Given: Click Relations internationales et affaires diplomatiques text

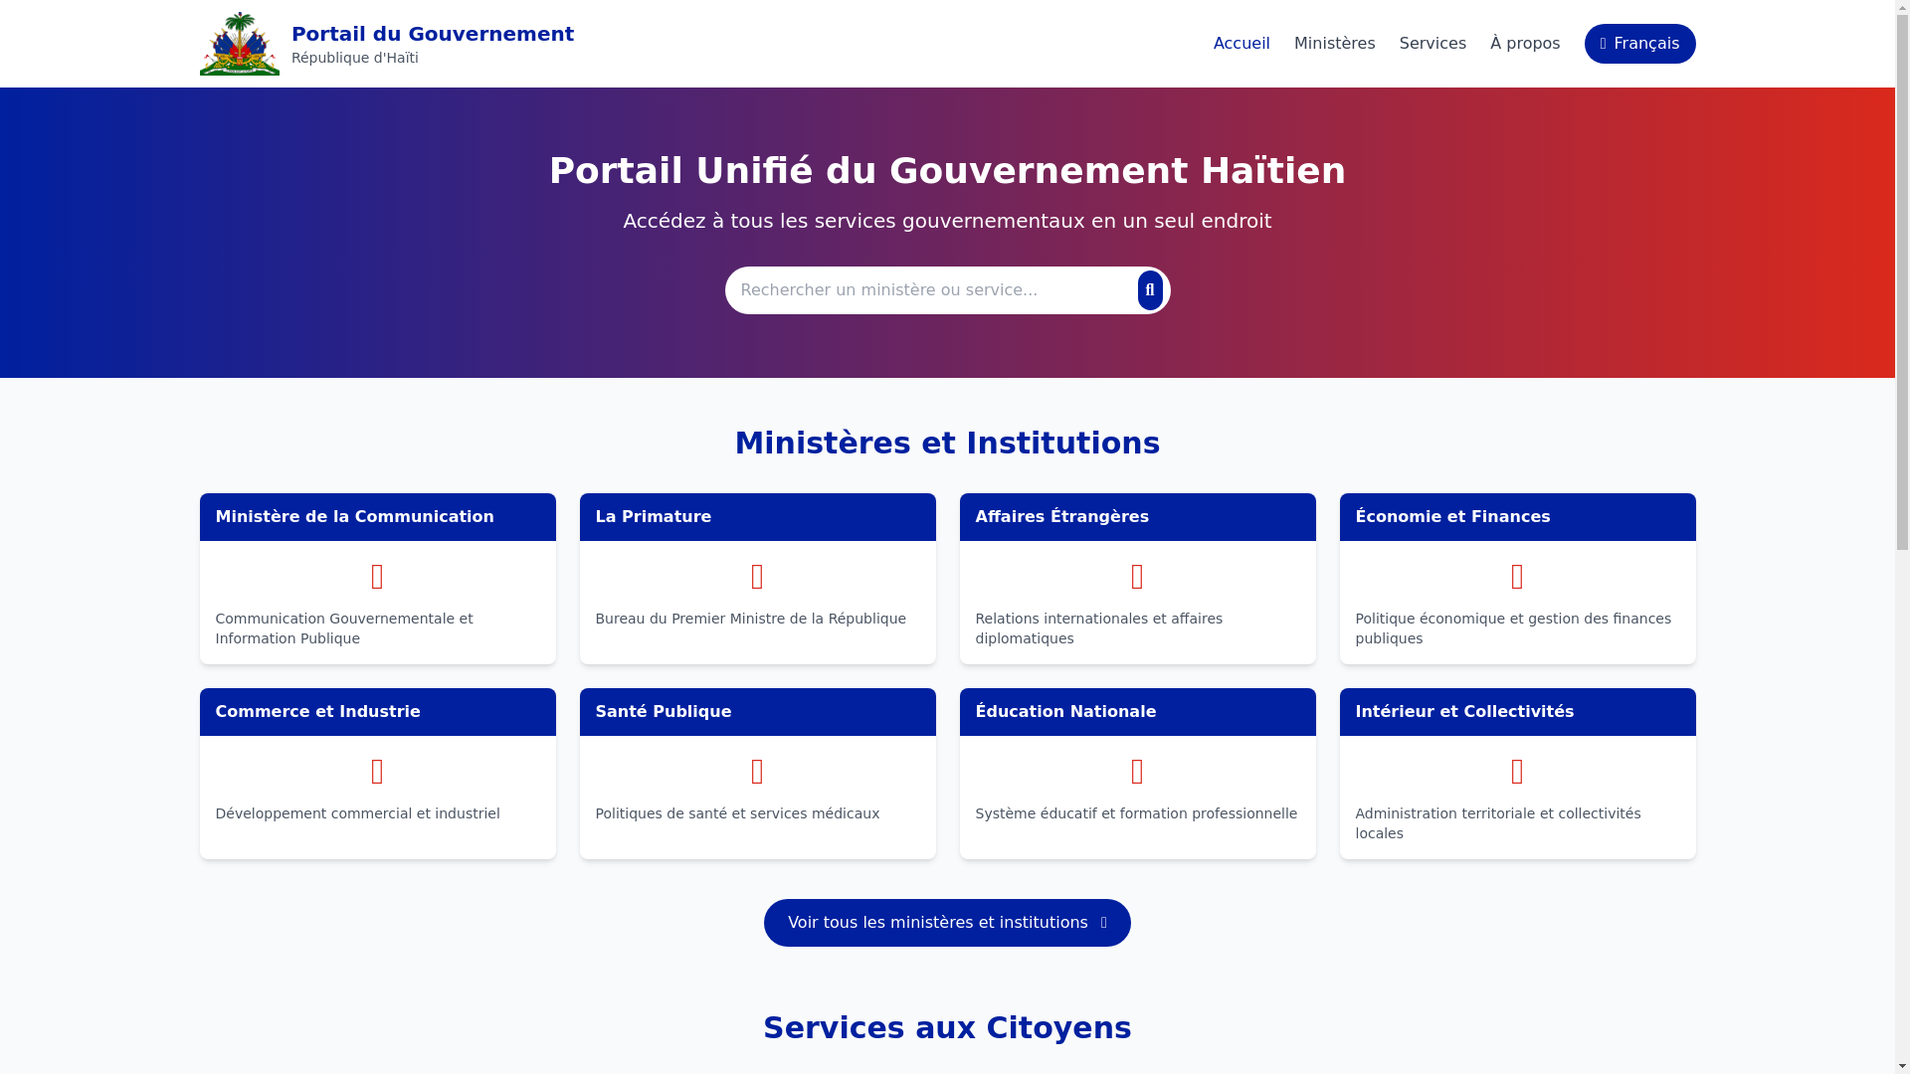Looking at the screenshot, I should pos(1098,628).
